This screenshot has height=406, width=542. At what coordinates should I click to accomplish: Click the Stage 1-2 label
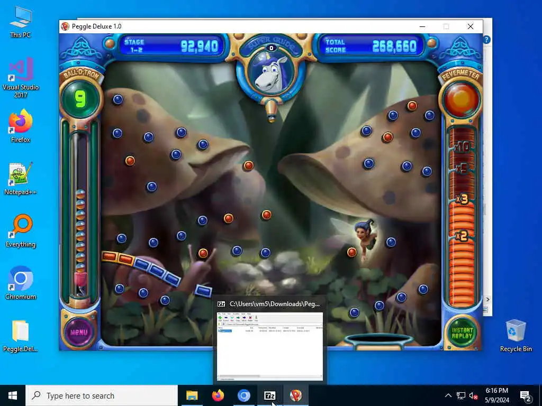134,45
